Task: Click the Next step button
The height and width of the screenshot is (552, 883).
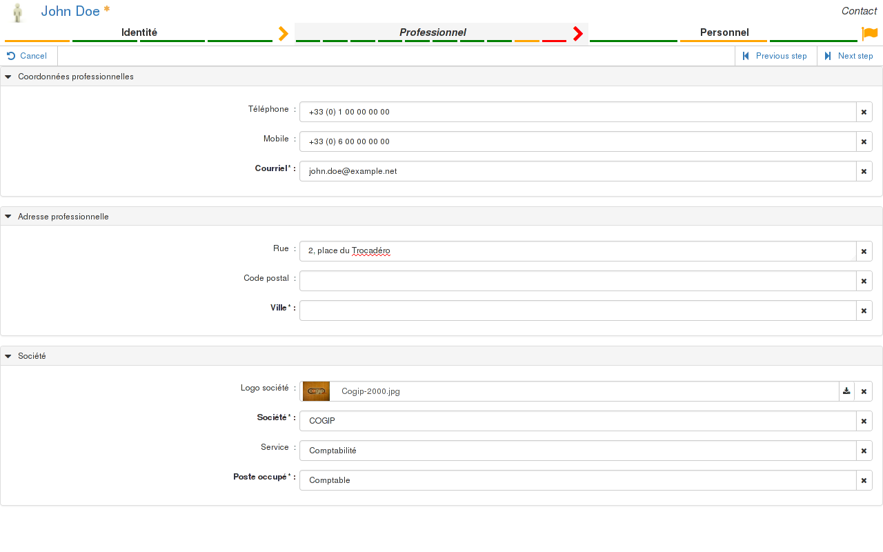Action: (849, 56)
